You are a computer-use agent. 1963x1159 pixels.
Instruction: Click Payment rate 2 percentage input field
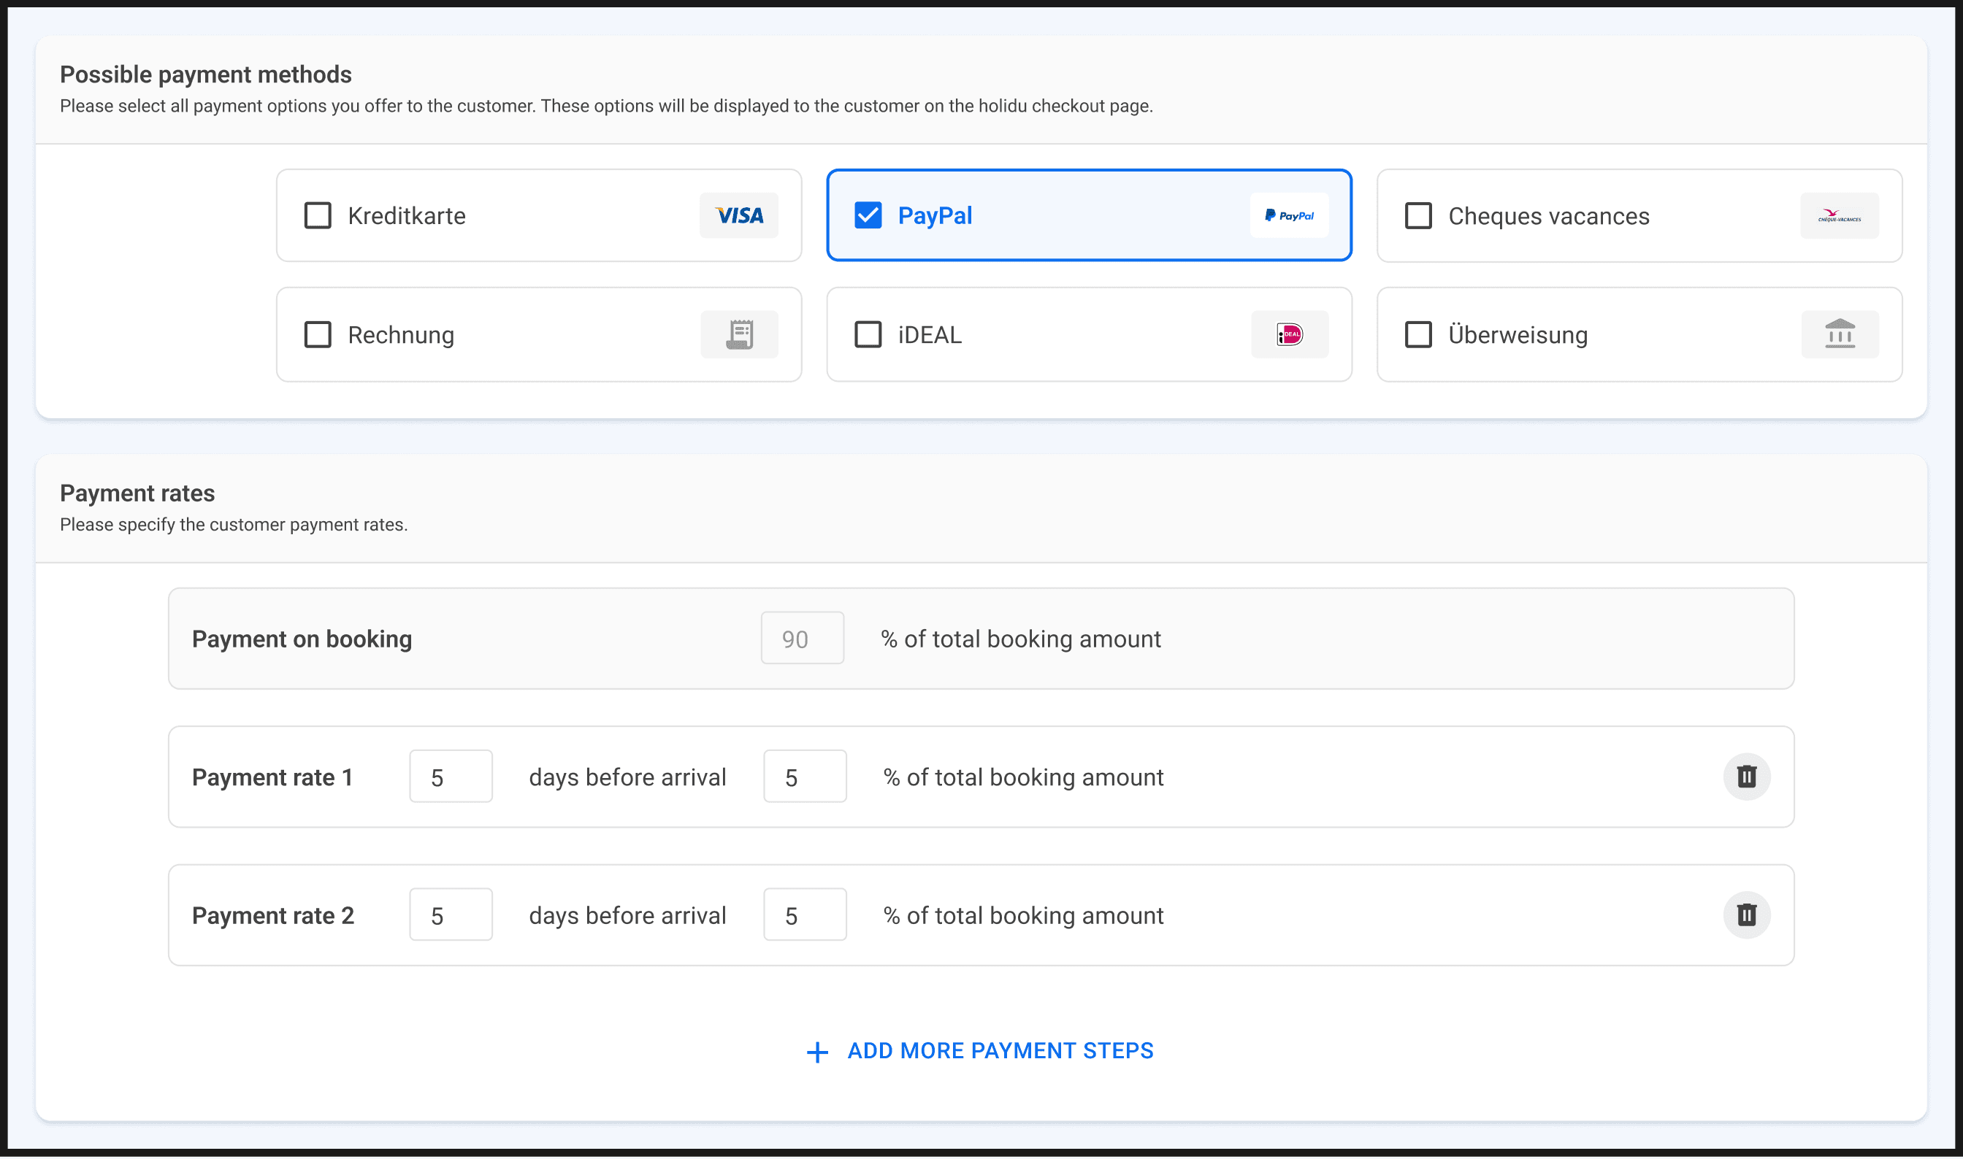point(804,915)
